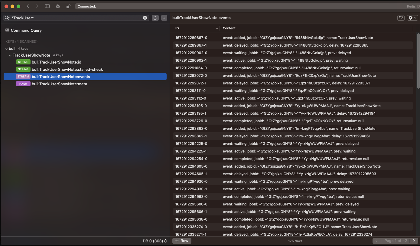The width and height of the screenshot is (420, 246).
Task: Toggle the sidebar panel icon
Action: (x=47, y=6)
